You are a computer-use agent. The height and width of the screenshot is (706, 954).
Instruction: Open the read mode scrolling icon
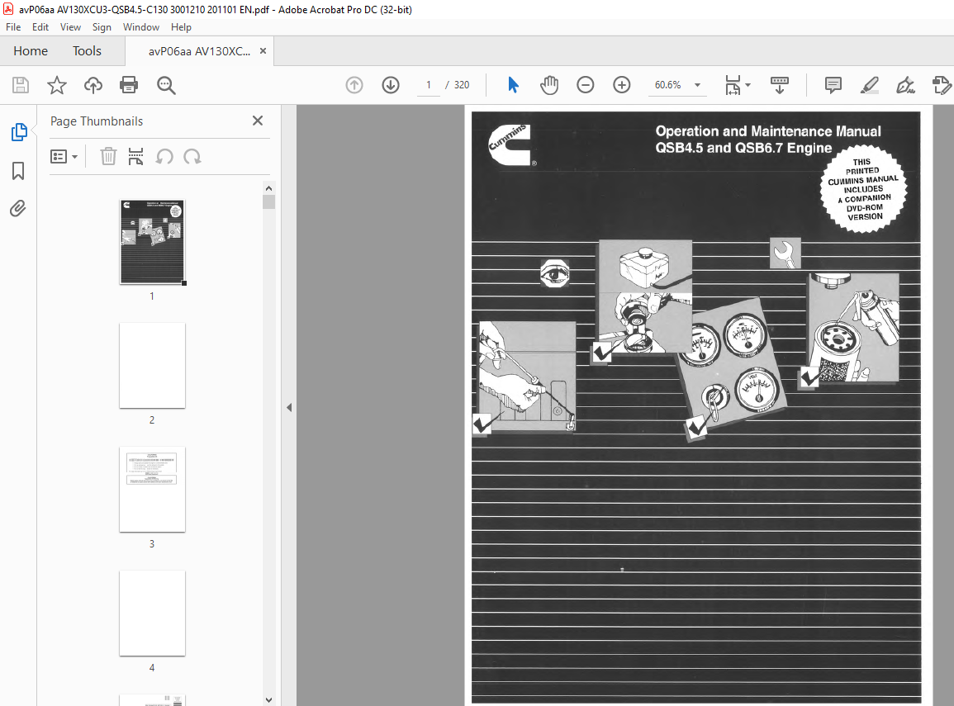click(780, 85)
